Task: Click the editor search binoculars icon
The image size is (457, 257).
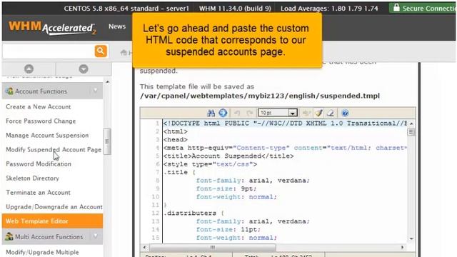Action: tap(211, 113)
